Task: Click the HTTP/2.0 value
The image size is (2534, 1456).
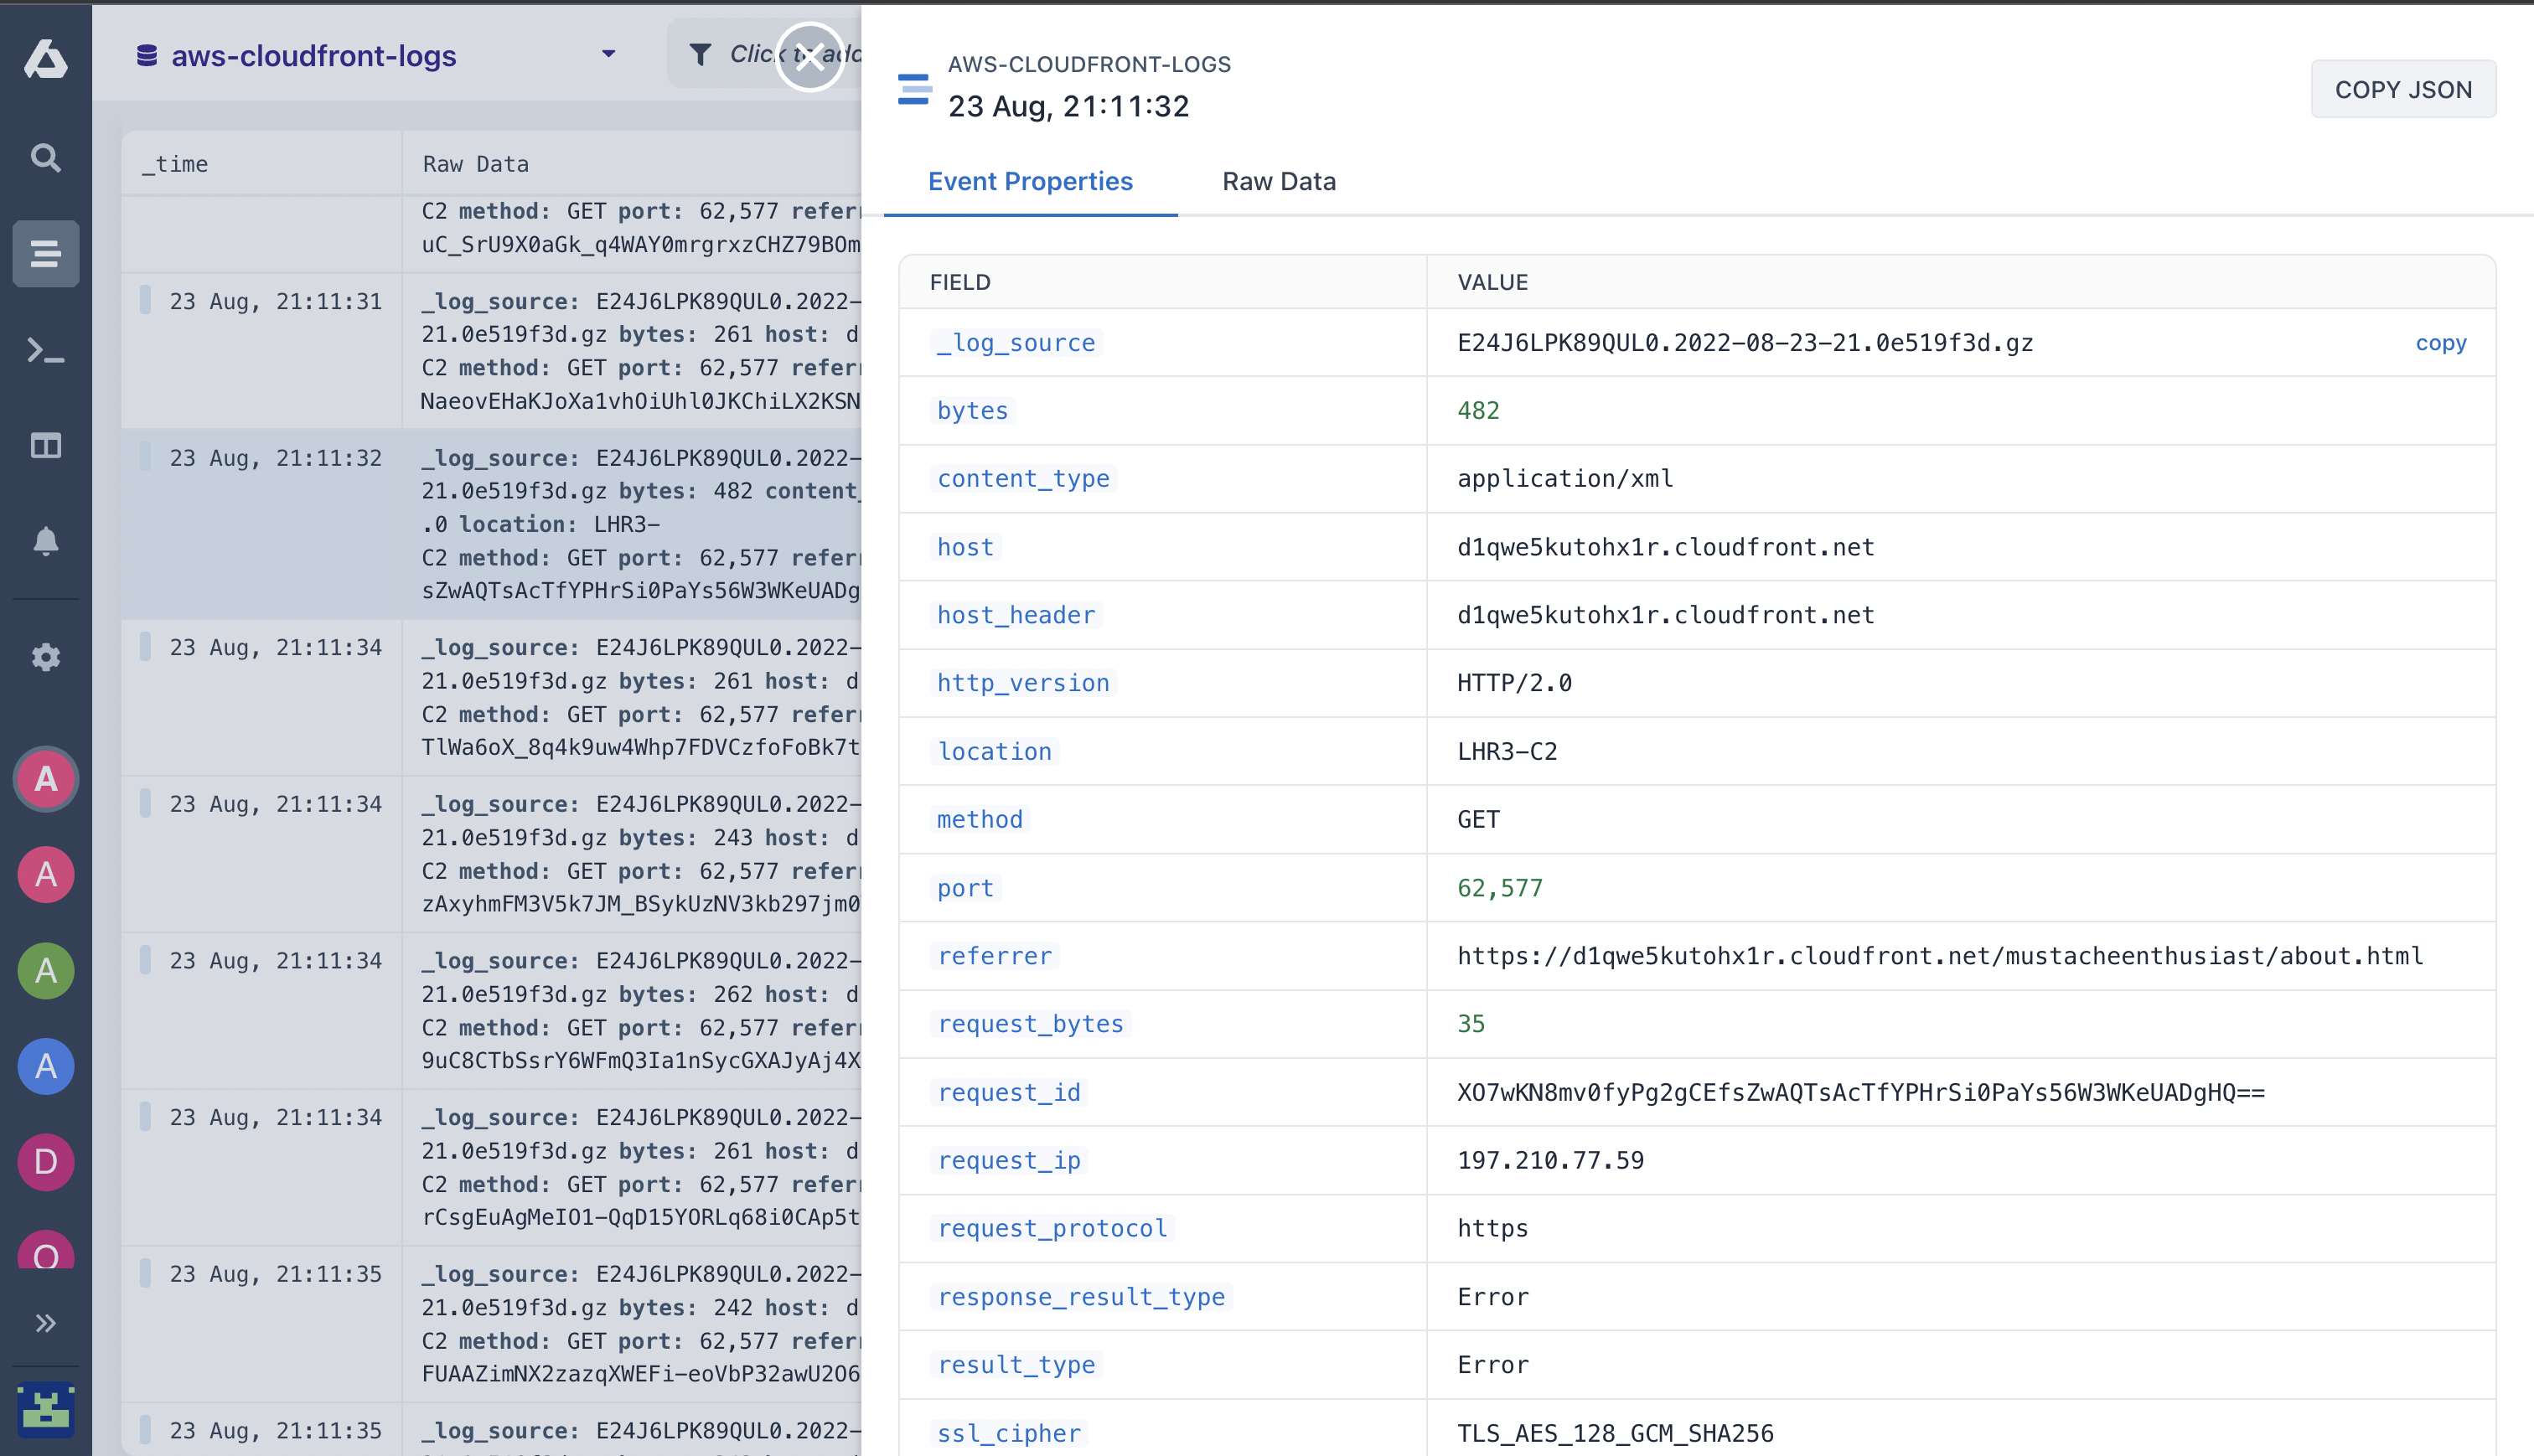Action: (x=1514, y=683)
